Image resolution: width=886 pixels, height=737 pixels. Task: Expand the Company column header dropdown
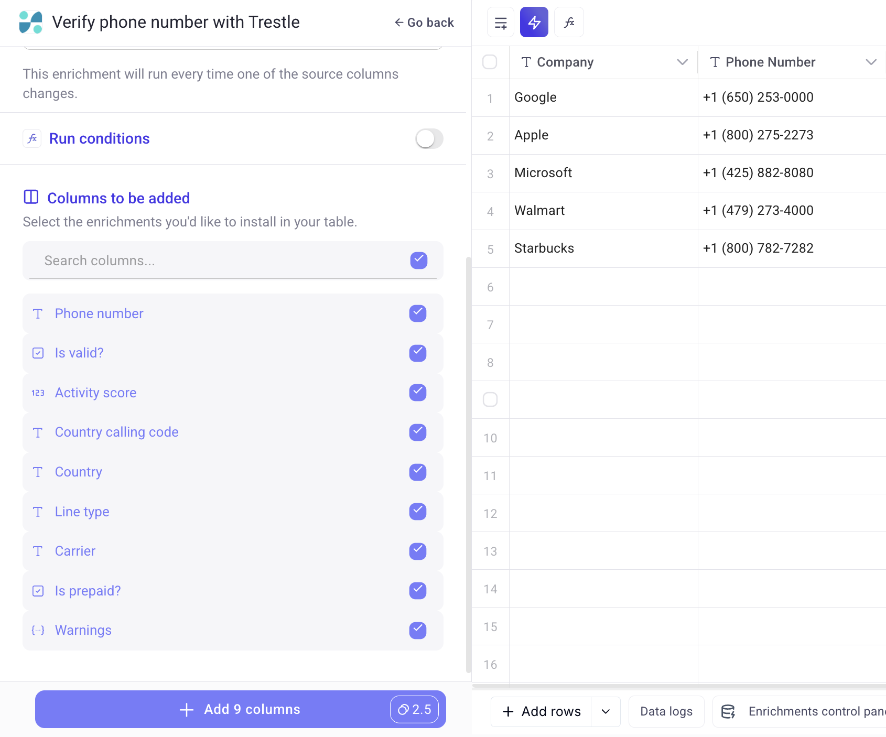click(x=682, y=62)
